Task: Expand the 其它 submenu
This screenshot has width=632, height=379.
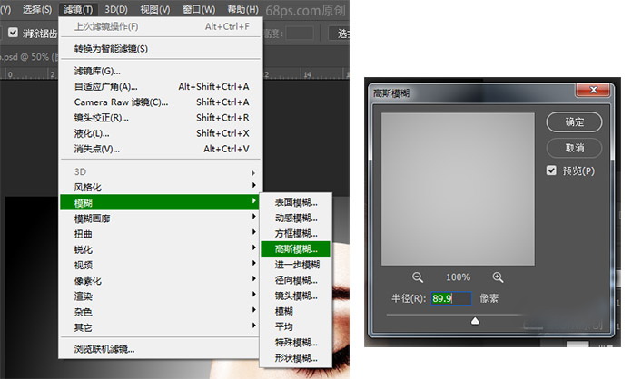Action: (x=161, y=327)
